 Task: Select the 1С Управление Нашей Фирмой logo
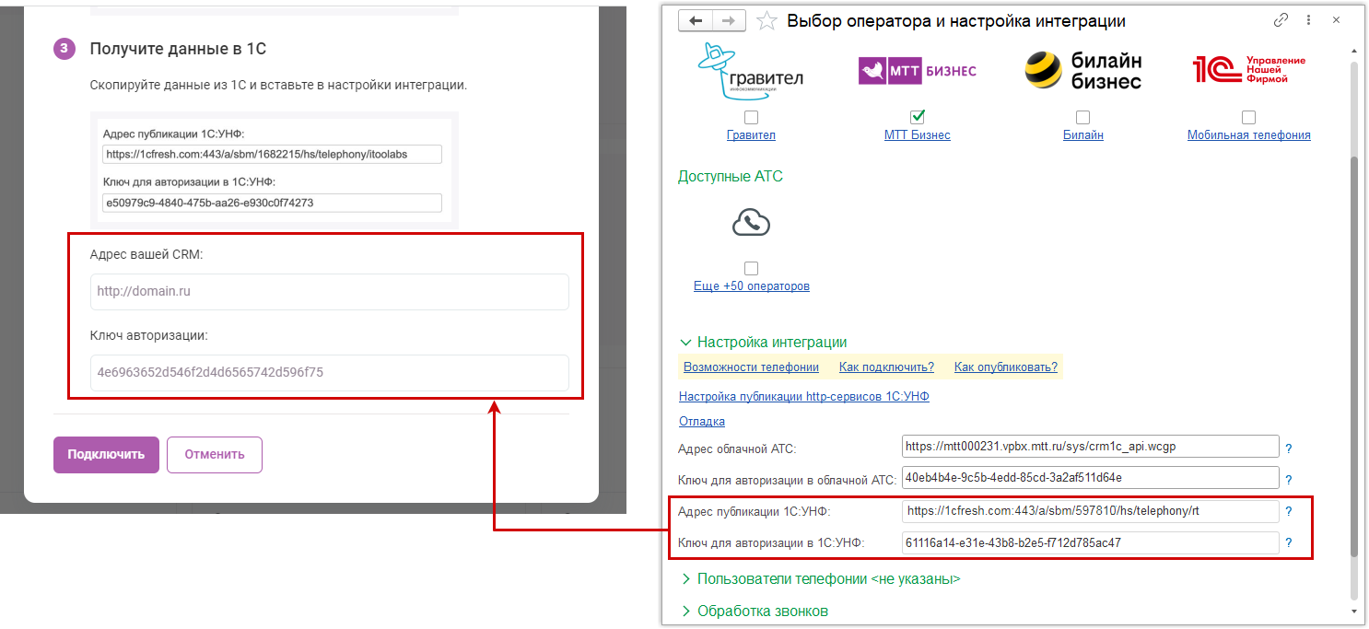(x=1249, y=69)
